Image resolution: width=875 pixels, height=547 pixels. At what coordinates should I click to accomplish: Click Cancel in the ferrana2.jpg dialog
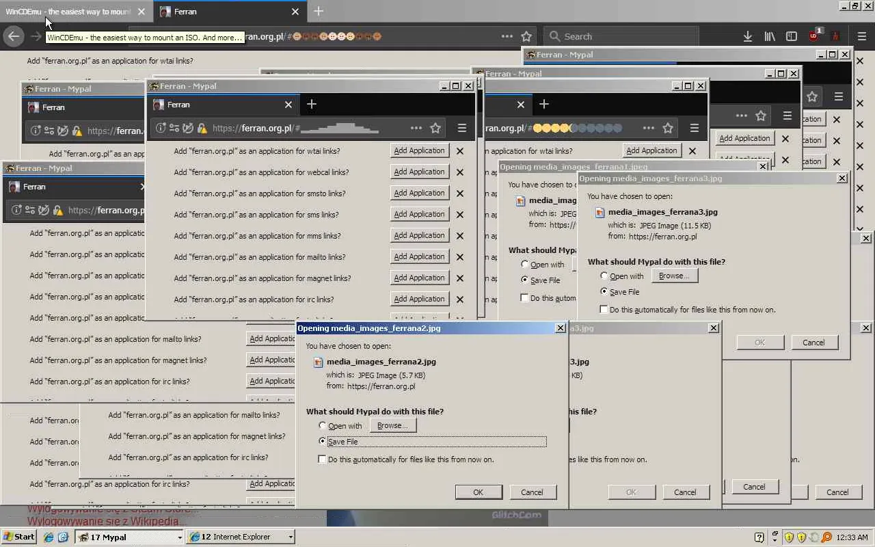click(x=532, y=492)
